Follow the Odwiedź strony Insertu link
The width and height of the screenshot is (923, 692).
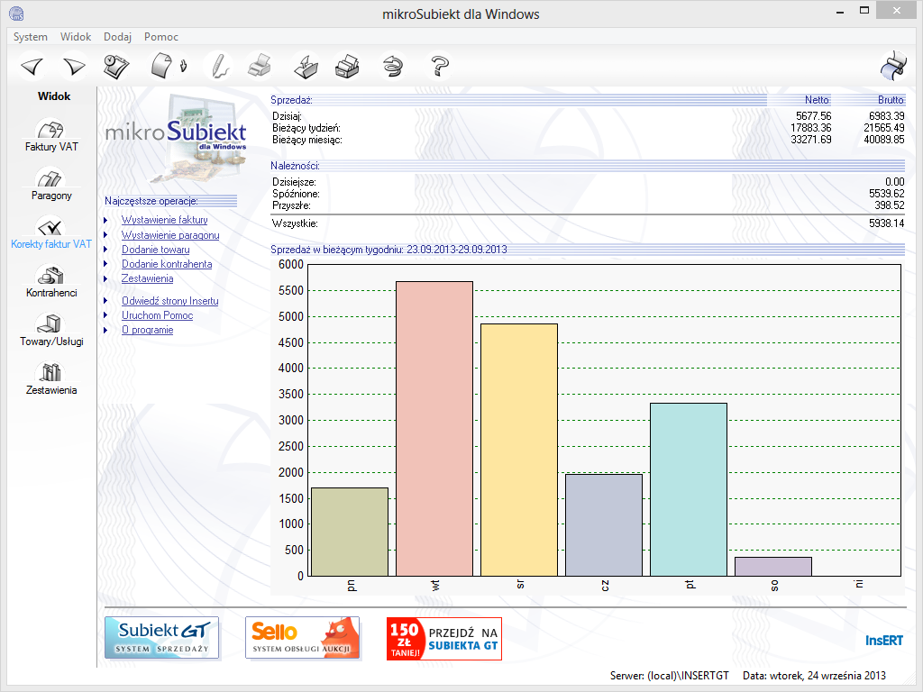pyautogui.click(x=170, y=301)
